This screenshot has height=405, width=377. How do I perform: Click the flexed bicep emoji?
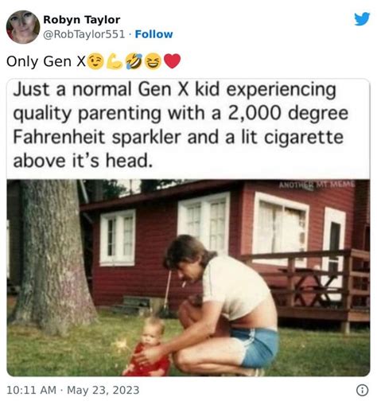pos(115,61)
